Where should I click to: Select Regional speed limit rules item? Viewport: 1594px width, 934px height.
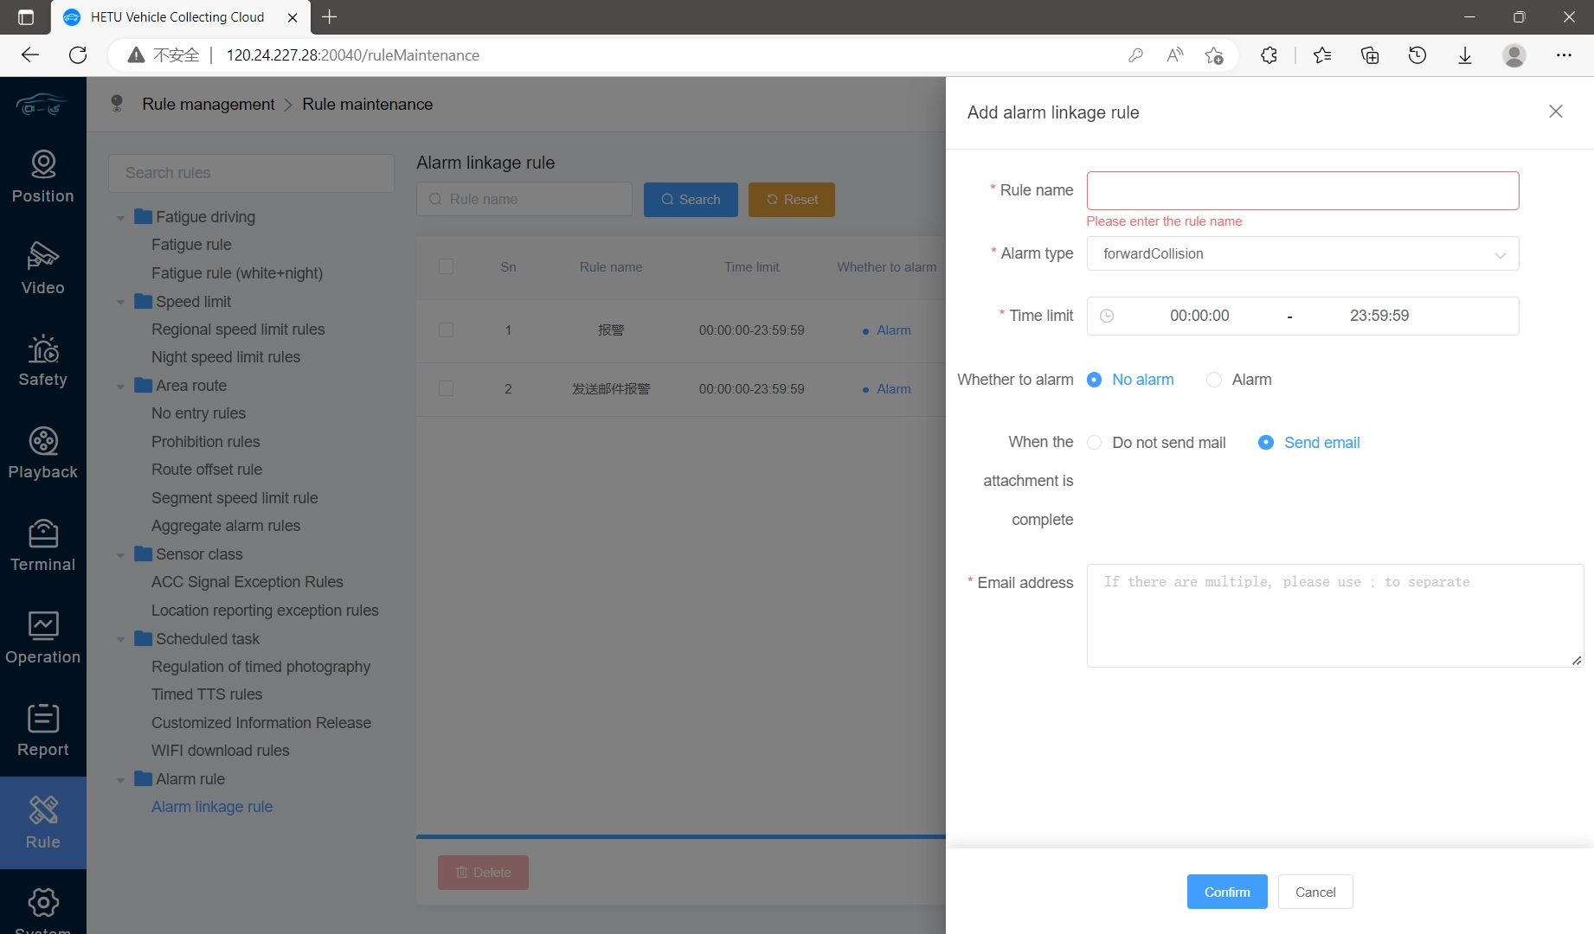[238, 329]
